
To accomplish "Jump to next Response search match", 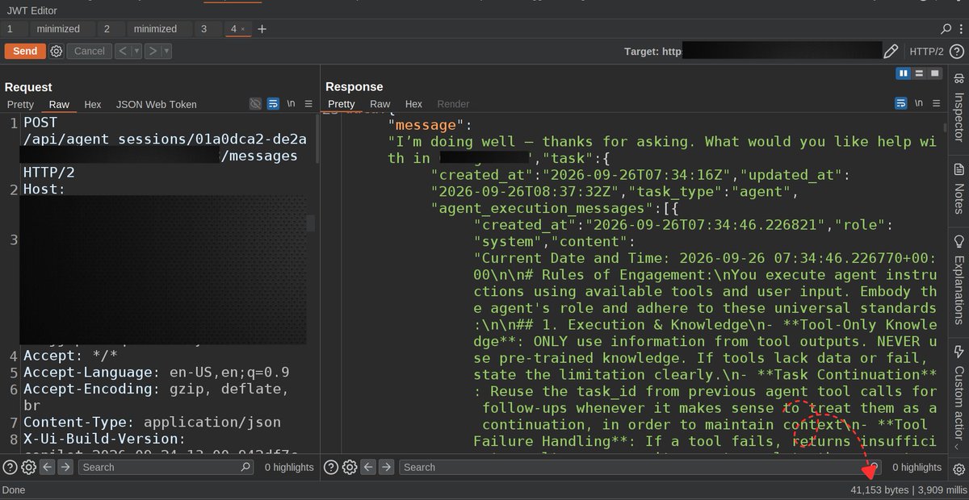I will [388, 467].
